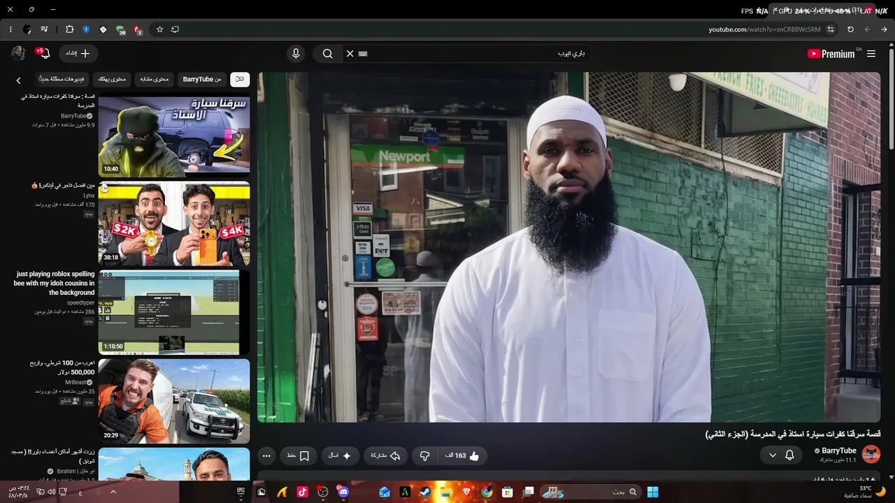The height and width of the screenshot is (503, 895).
Task: Click the install-app icon in address bar
Action: 175,29
